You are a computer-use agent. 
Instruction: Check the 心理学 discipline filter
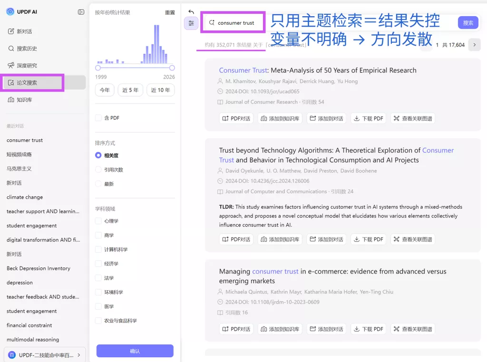[98, 221]
